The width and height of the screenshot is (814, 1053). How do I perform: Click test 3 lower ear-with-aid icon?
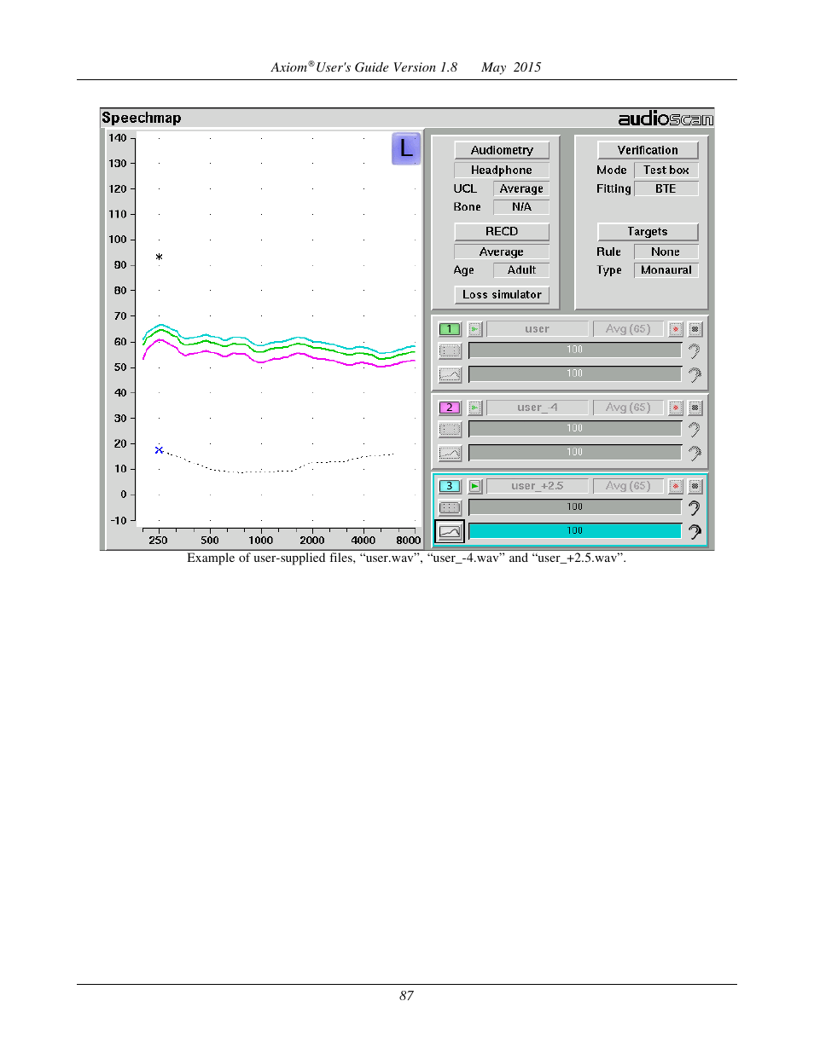(x=695, y=531)
